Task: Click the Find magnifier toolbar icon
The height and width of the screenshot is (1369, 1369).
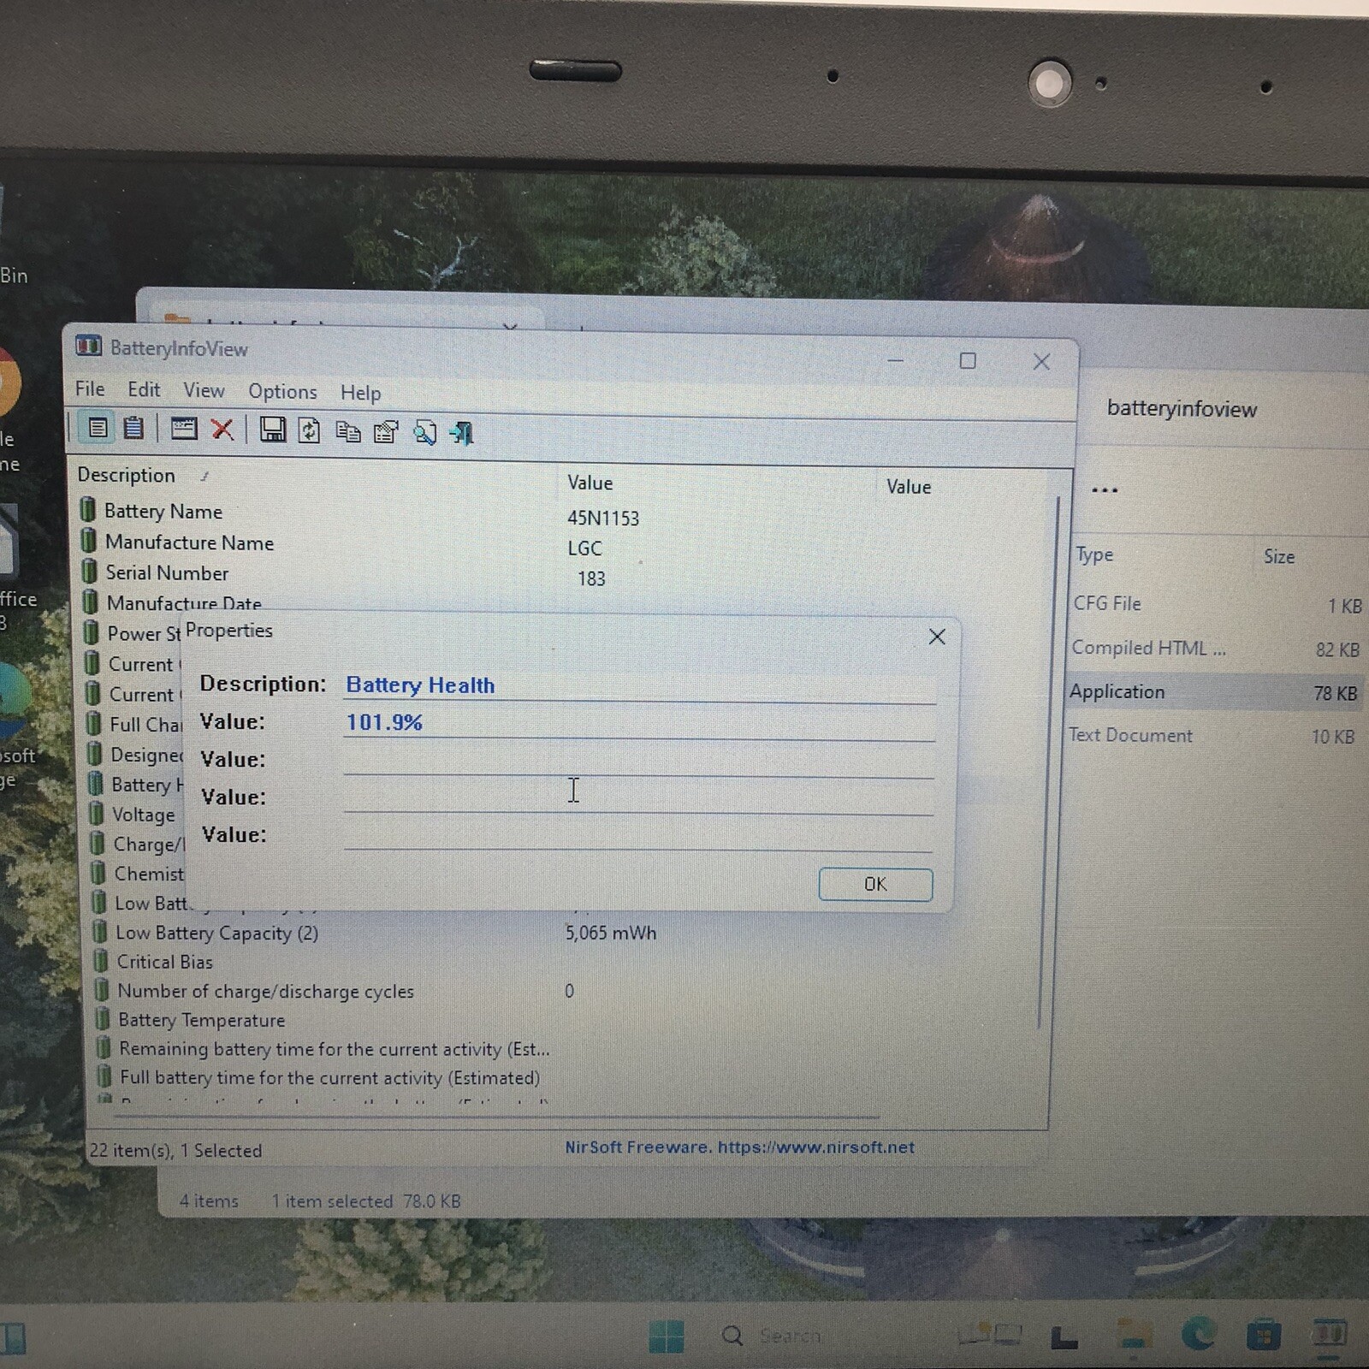Action: pyautogui.click(x=424, y=433)
